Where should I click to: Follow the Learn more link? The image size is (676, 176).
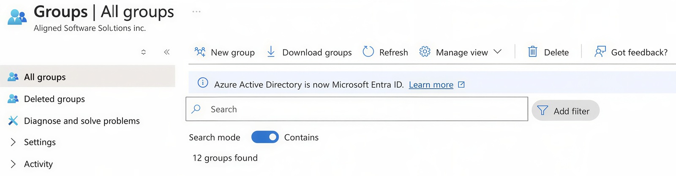pyautogui.click(x=431, y=84)
